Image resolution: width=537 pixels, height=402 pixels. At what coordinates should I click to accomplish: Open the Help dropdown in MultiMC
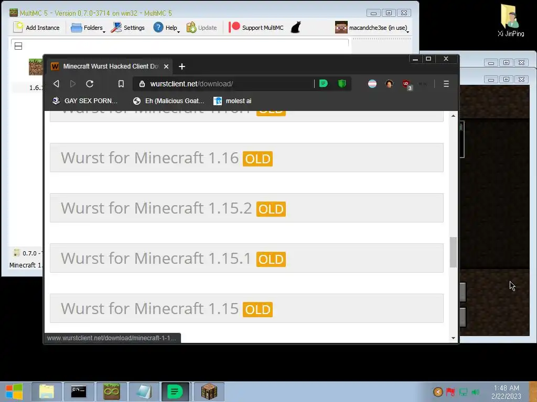[x=166, y=28]
